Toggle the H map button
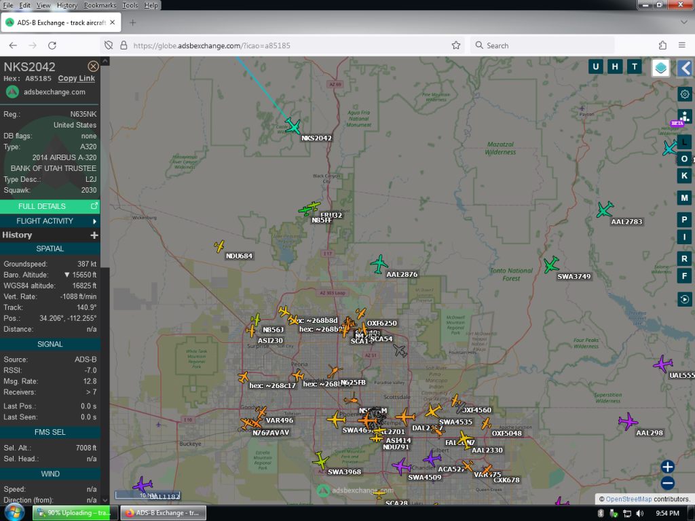Image resolution: width=695 pixels, height=521 pixels. click(615, 67)
